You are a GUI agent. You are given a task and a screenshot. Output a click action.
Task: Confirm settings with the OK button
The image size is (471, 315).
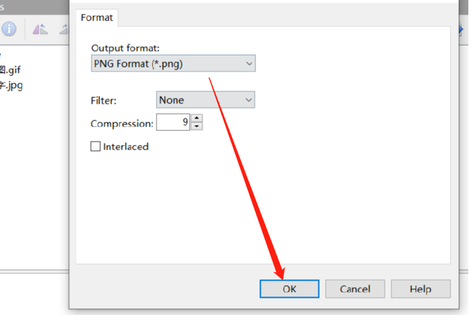coord(289,289)
